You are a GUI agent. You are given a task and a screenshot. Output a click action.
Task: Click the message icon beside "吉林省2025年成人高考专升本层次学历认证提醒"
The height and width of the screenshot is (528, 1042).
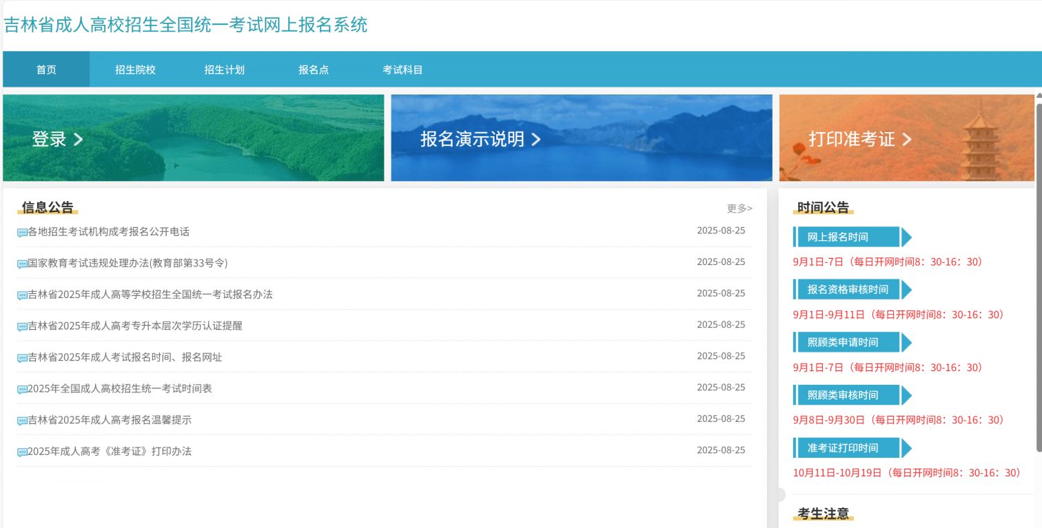pyautogui.click(x=22, y=326)
